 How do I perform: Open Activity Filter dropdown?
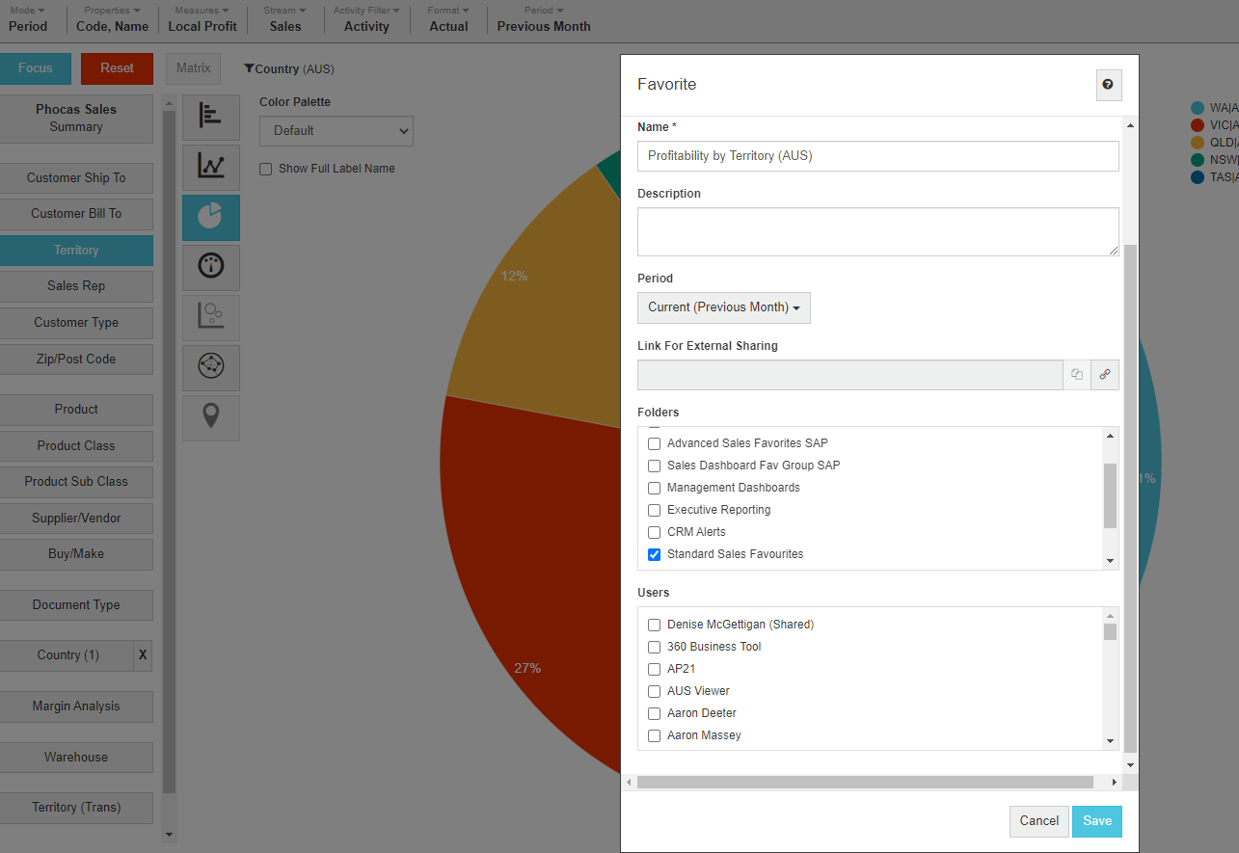366,19
